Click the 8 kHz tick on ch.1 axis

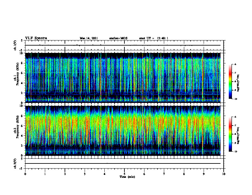coord(22,63)
